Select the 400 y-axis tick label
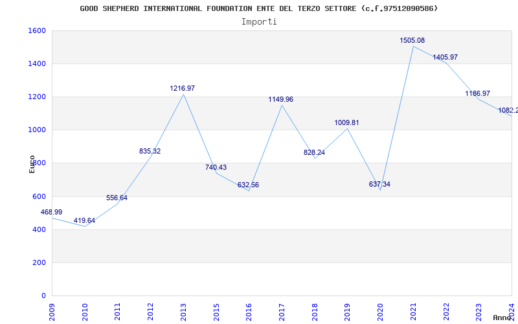 39,229
